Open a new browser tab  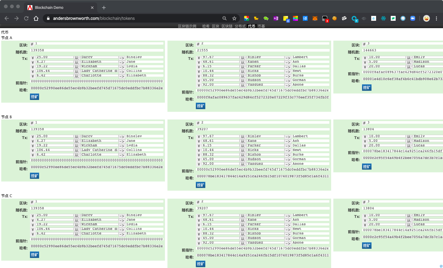(x=104, y=8)
